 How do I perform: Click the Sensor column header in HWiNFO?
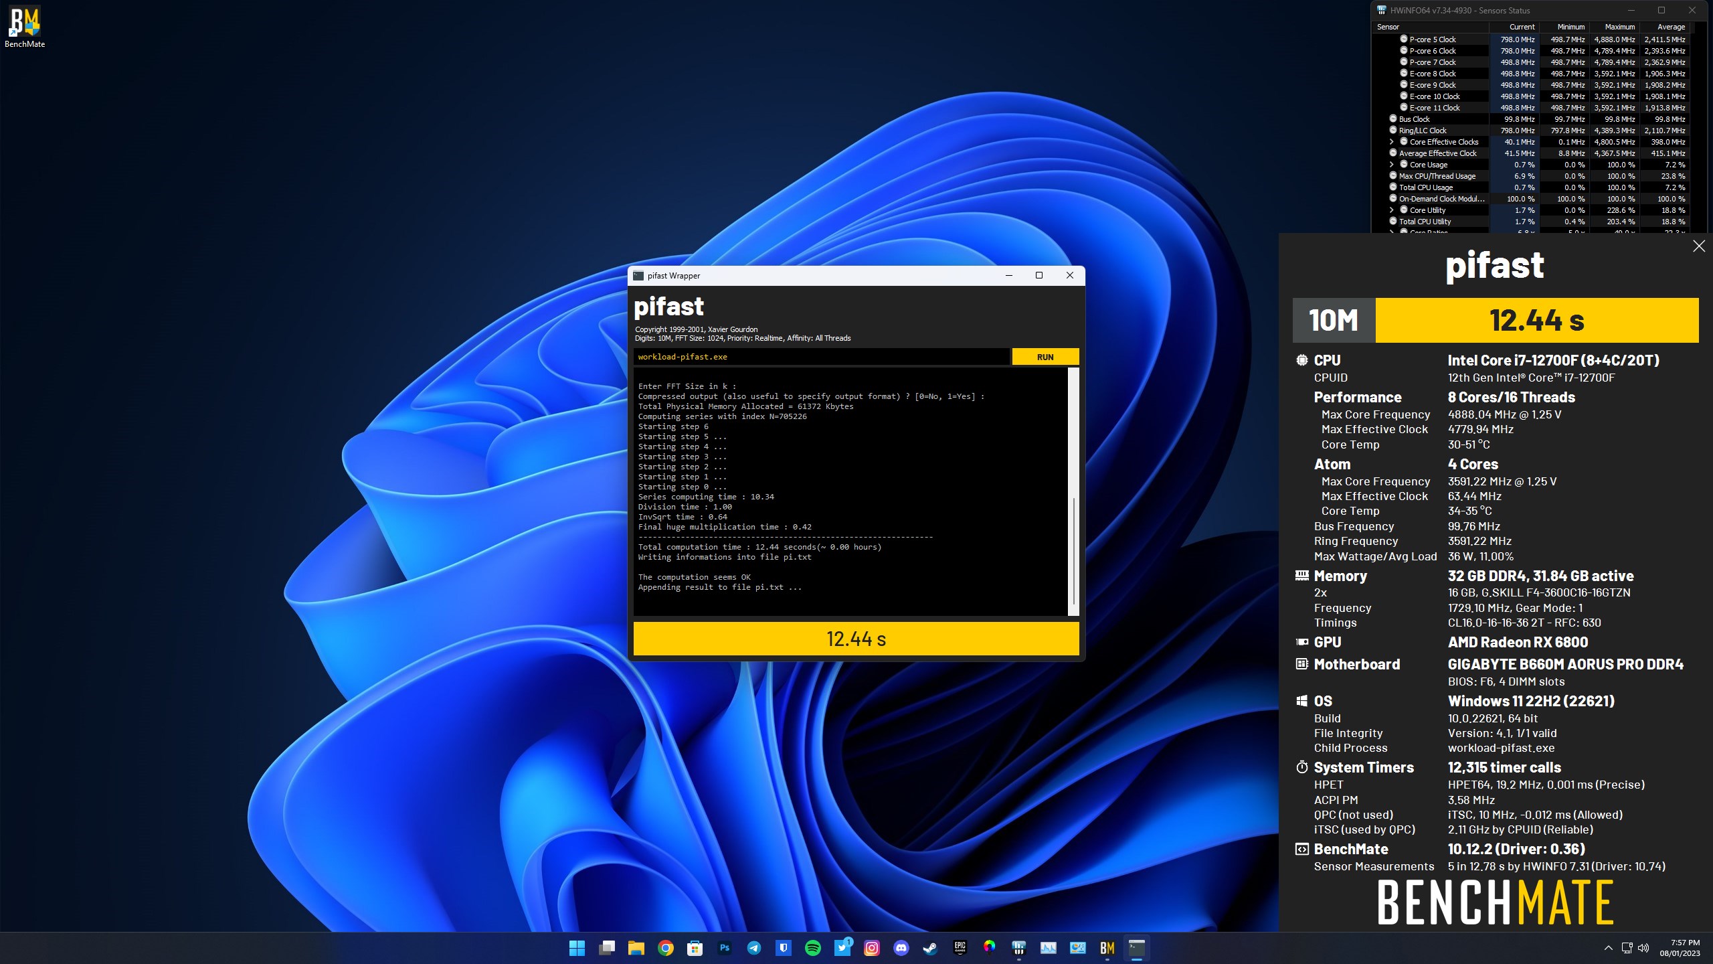[1430, 27]
